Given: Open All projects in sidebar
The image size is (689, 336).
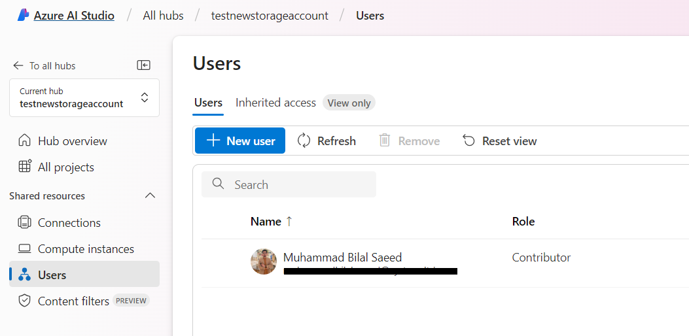Looking at the screenshot, I should point(66,167).
